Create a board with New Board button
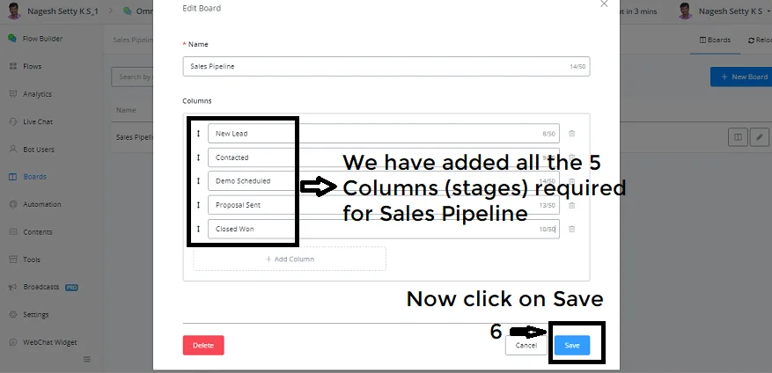 741,77
